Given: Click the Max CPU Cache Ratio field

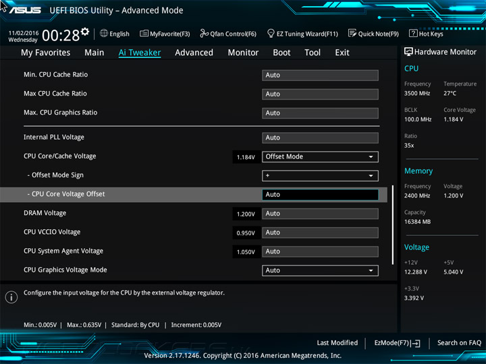Looking at the screenshot, I should click(x=320, y=94).
